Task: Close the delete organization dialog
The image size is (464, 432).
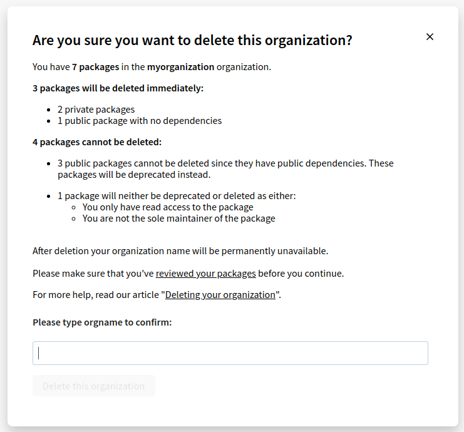Action: [x=430, y=37]
